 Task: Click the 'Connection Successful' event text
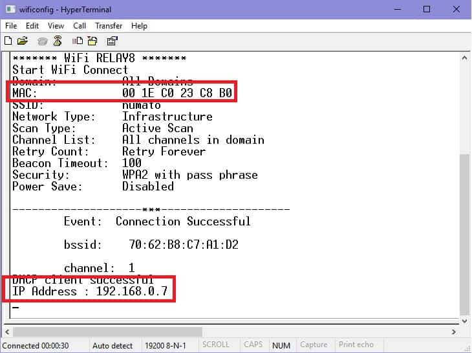[183, 222]
